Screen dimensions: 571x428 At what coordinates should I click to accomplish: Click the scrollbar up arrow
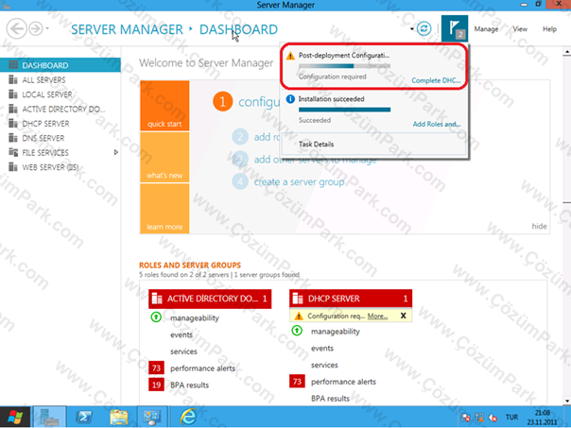[x=567, y=52]
